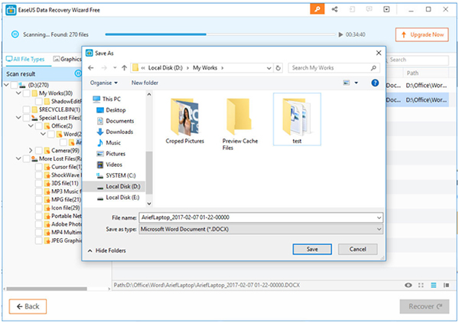Switch to Graphics tab
The width and height of the screenshot is (459, 323).
(x=67, y=59)
